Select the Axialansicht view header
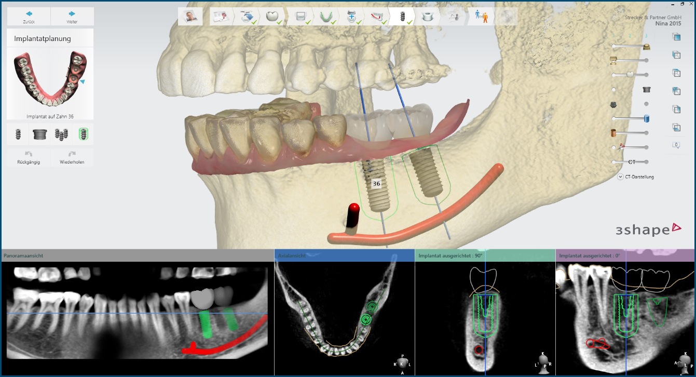Image resolution: width=696 pixels, height=377 pixels. (x=344, y=255)
